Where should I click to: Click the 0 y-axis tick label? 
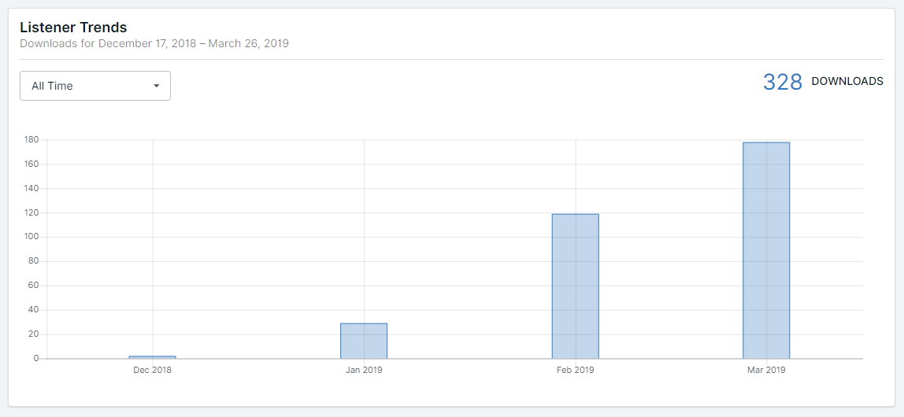click(36, 359)
